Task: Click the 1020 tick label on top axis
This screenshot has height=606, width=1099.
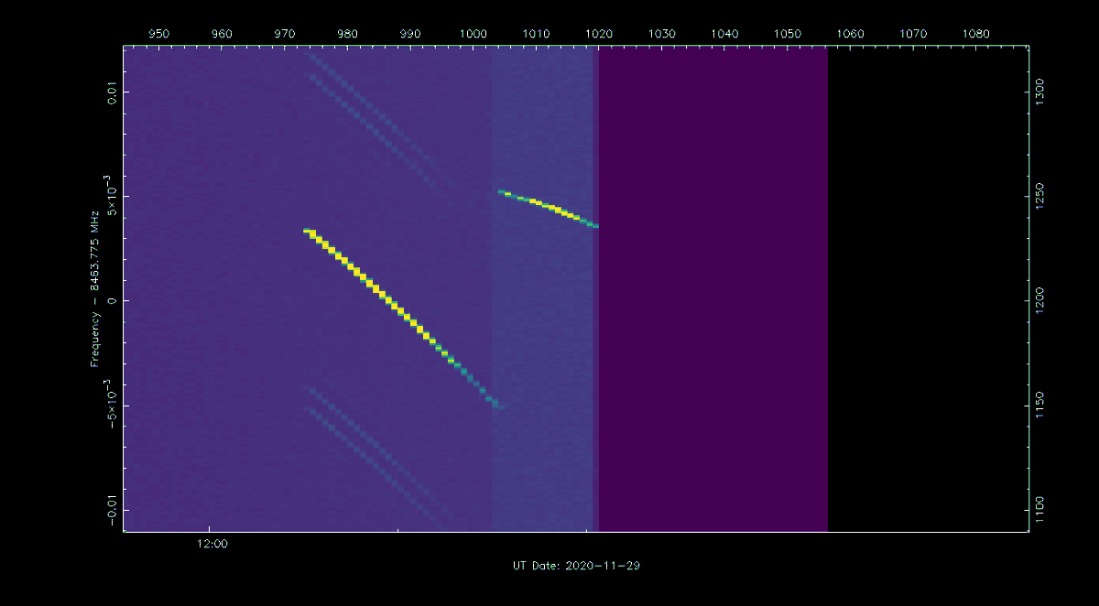Action: (599, 34)
